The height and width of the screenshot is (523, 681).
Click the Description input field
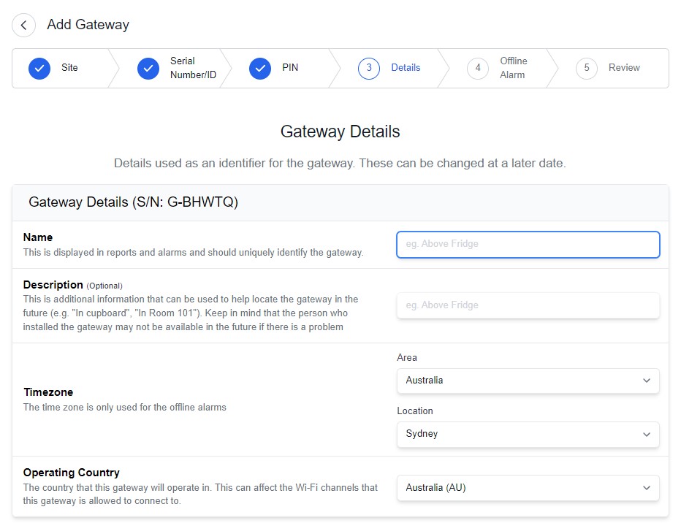point(528,305)
